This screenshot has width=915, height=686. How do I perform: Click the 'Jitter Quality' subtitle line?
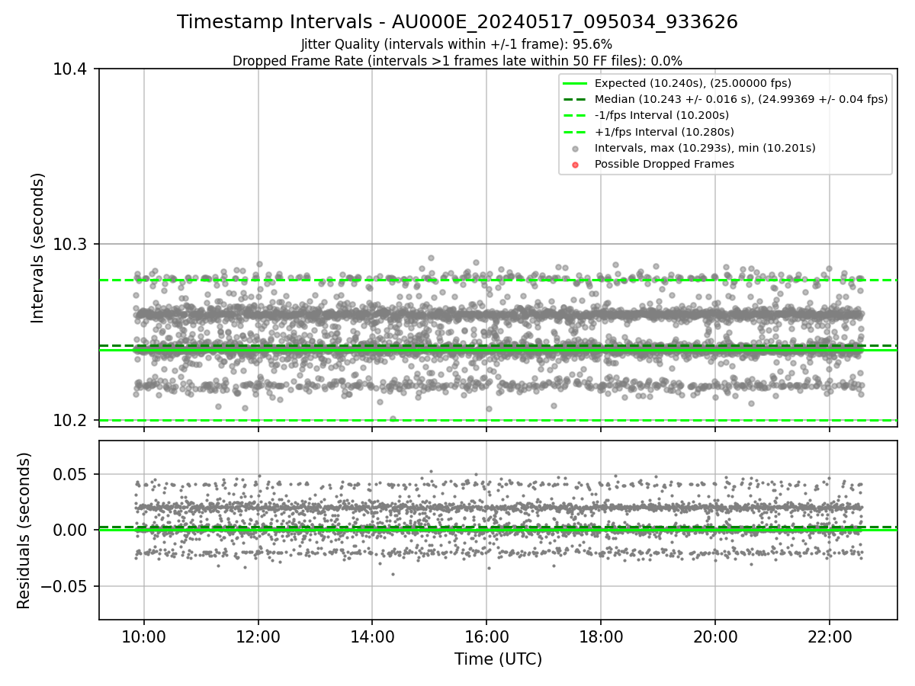(x=457, y=44)
